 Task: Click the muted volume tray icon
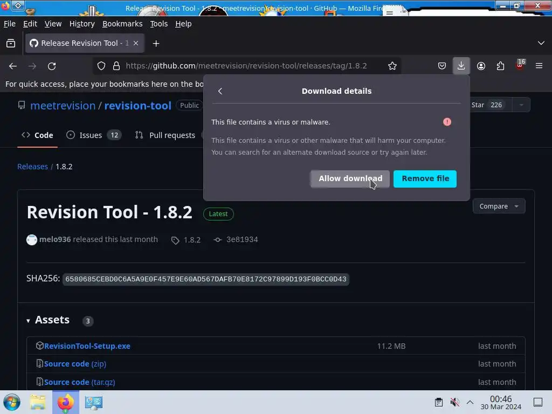[x=454, y=402]
